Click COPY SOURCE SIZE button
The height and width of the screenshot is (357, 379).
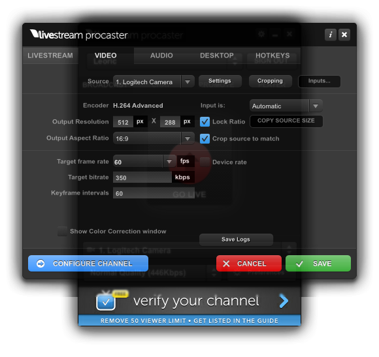click(x=286, y=121)
